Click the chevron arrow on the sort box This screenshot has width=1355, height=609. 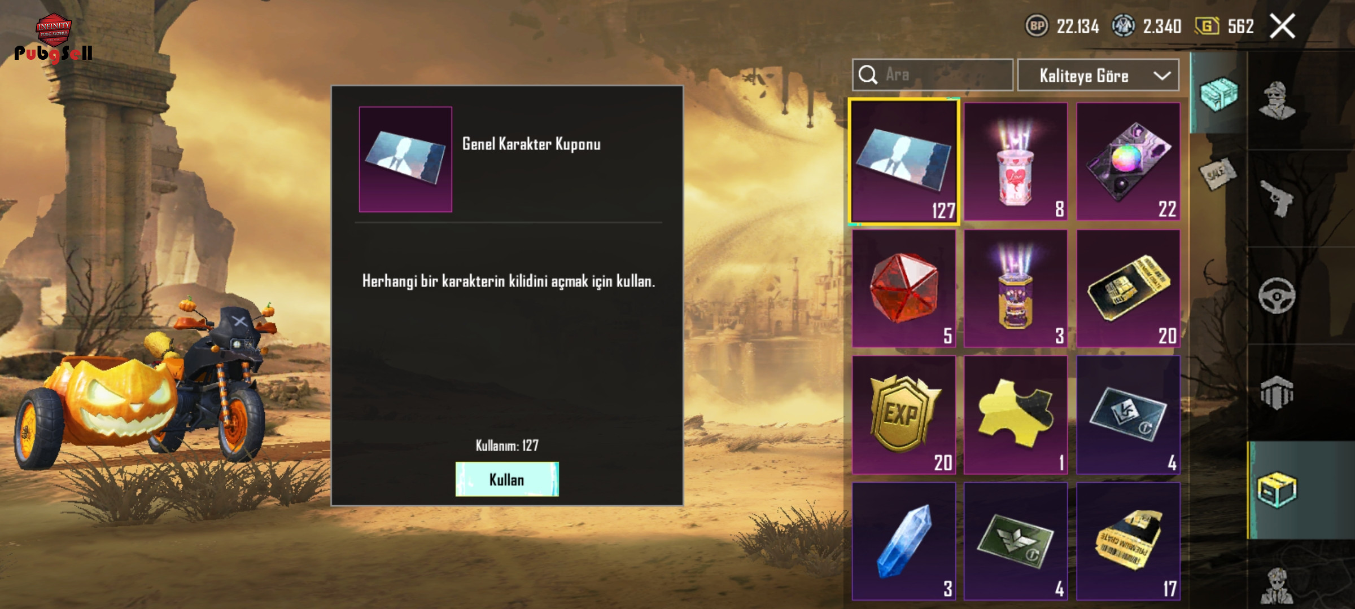(x=1161, y=76)
